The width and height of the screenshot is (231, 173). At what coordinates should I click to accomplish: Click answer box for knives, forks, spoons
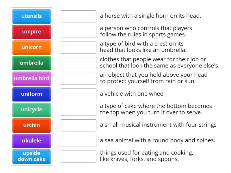coord(78,156)
